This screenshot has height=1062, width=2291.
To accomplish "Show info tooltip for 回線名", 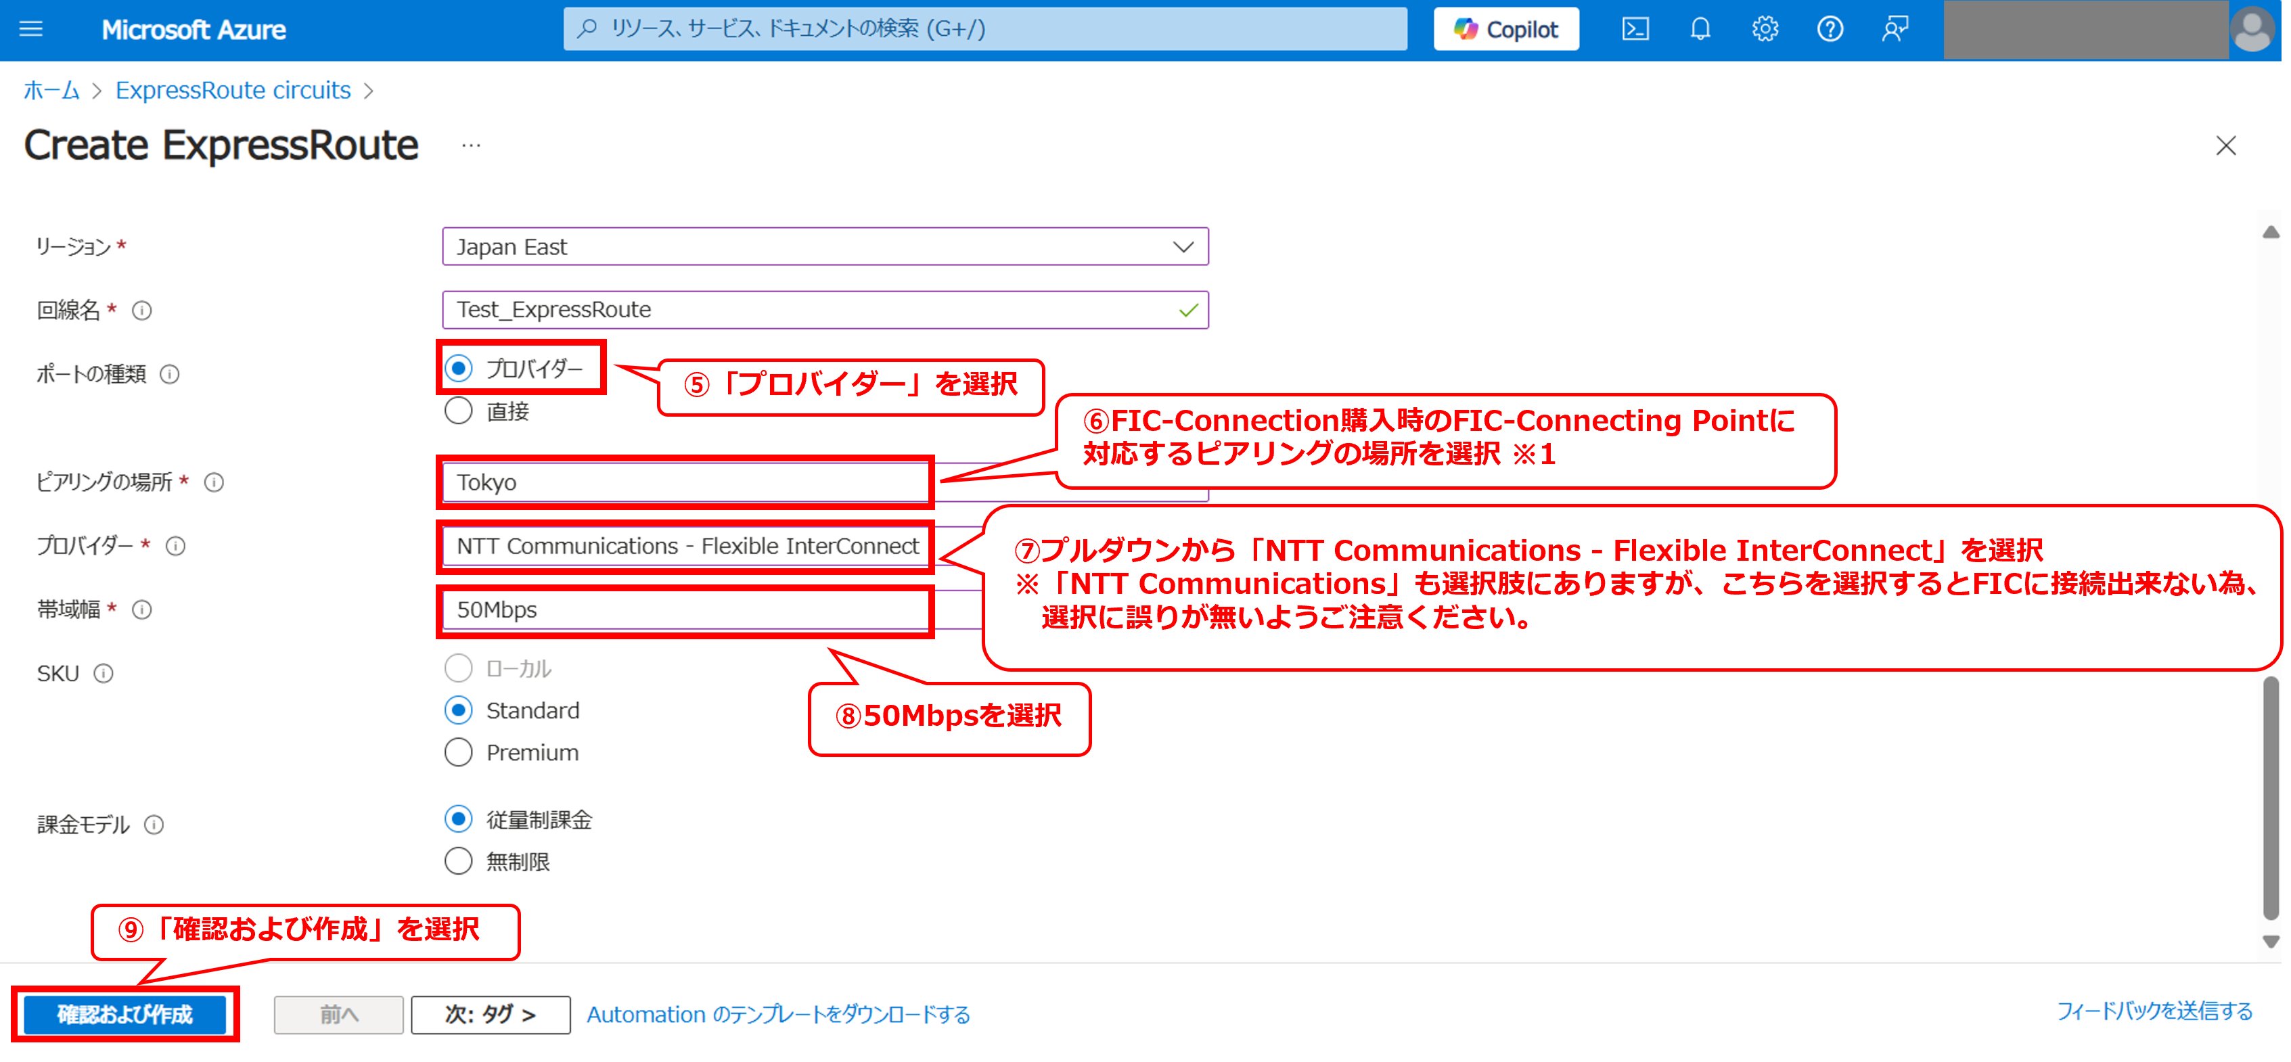I will [x=141, y=310].
